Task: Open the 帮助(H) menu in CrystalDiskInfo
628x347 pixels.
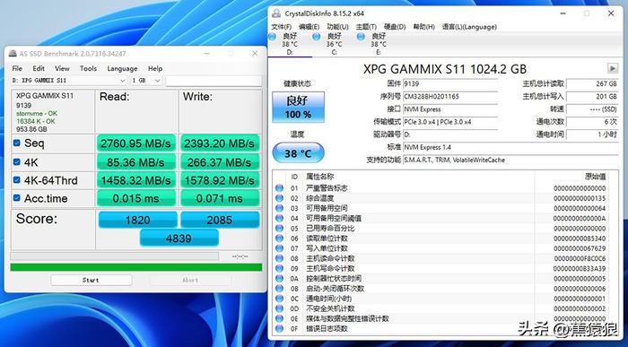Action: (x=423, y=27)
